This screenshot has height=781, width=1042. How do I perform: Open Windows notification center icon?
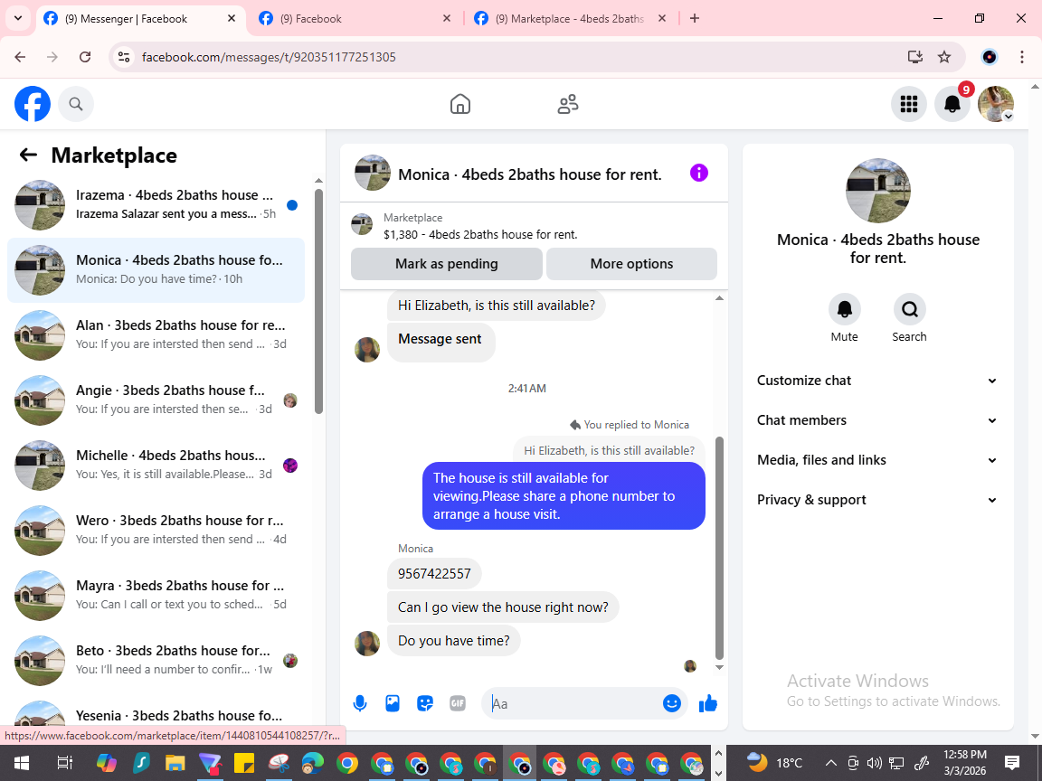[x=1011, y=763]
